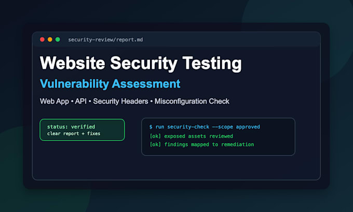Click the run security-check --scope approved command
Viewport: 353px width, 212px height.
coord(205,127)
